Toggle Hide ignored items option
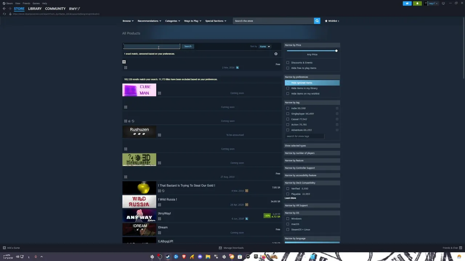The width and height of the screenshot is (465, 261). point(312,83)
